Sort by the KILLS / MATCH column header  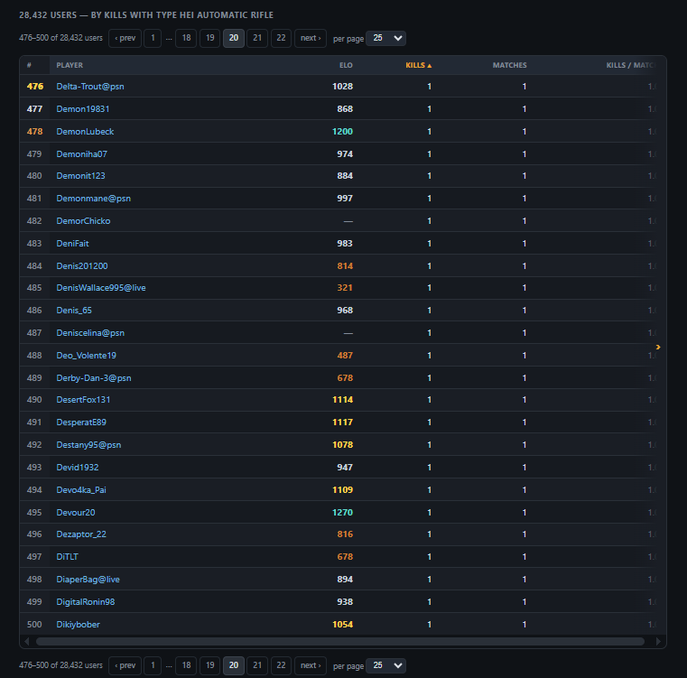point(630,65)
